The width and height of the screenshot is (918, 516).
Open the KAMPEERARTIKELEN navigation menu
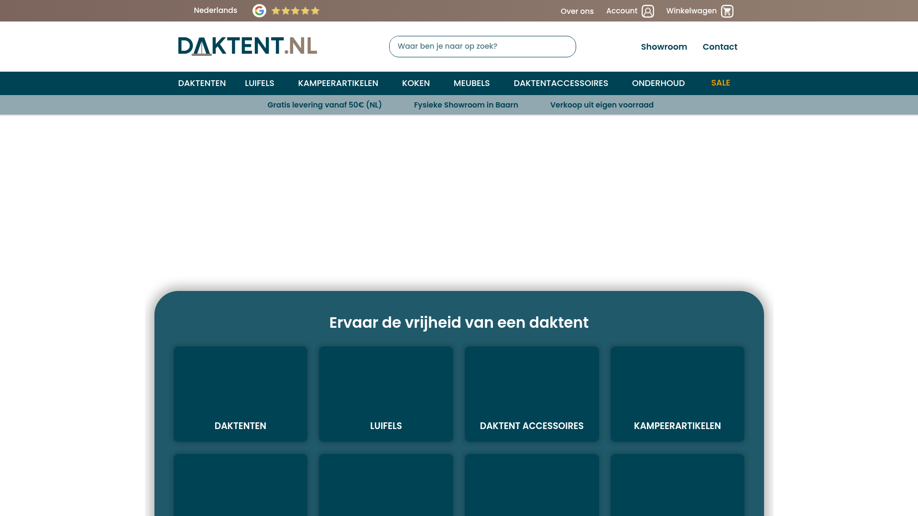coord(338,83)
